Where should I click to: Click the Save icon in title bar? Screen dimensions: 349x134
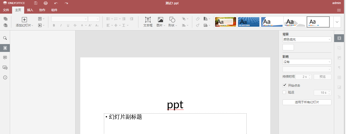[x=36, y=3]
